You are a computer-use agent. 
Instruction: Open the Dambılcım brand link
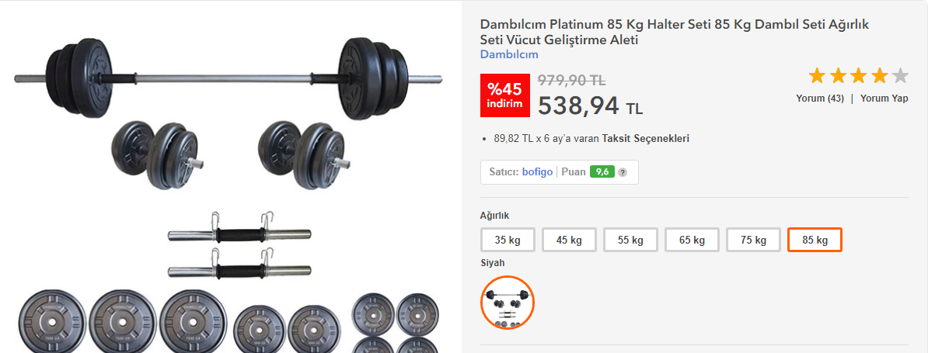tap(509, 54)
